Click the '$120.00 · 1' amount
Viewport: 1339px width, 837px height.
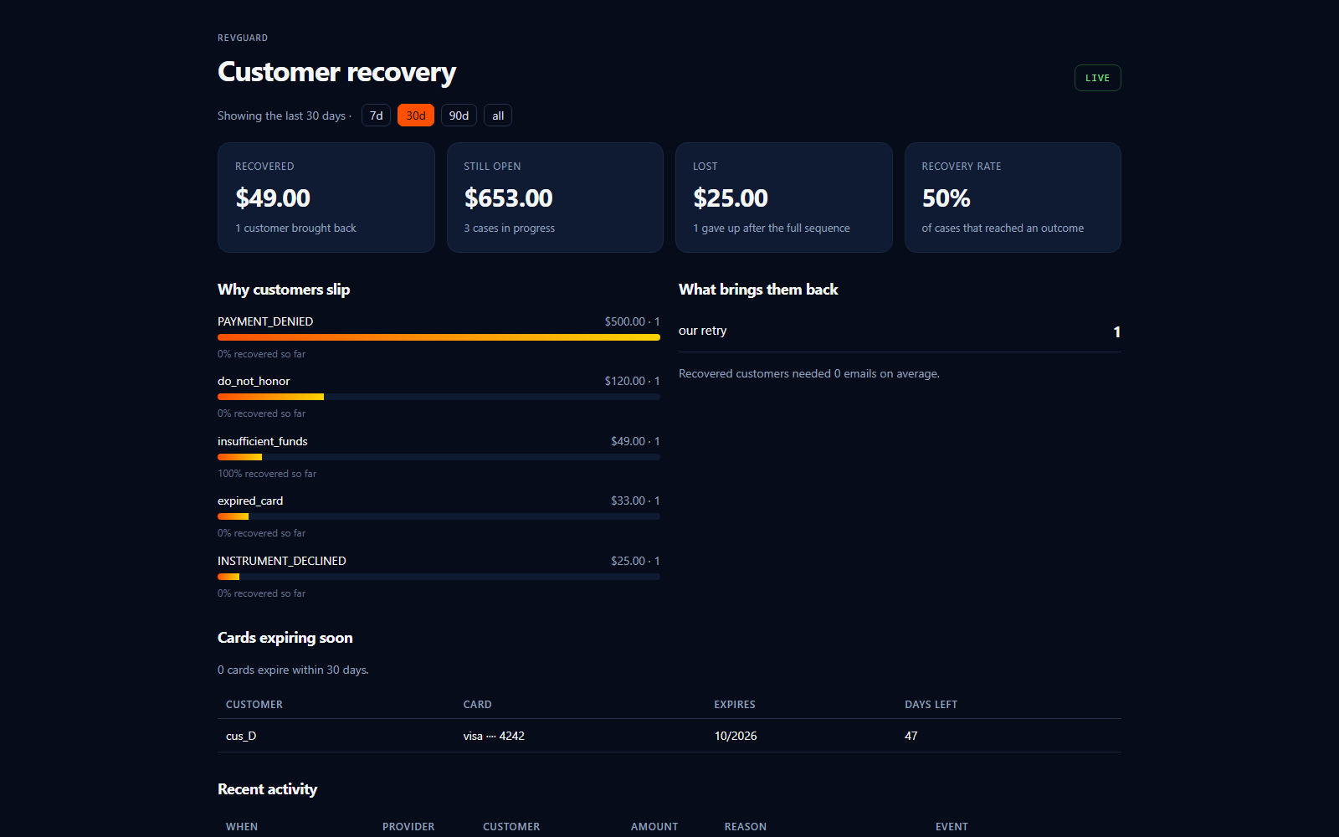point(633,381)
